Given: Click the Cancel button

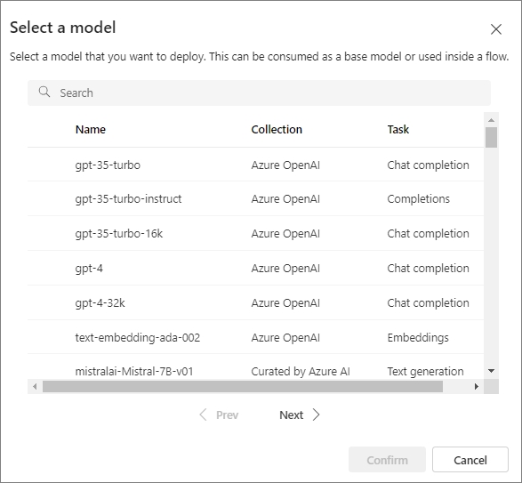Looking at the screenshot, I should pos(470,460).
